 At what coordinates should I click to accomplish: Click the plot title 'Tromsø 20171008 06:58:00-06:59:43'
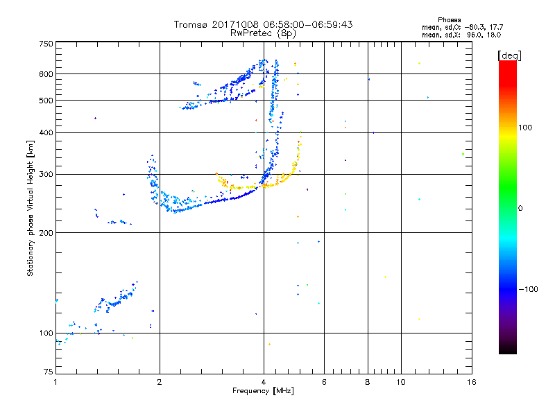coord(263,24)
